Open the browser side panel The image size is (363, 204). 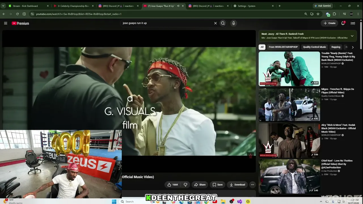[24, 14]
